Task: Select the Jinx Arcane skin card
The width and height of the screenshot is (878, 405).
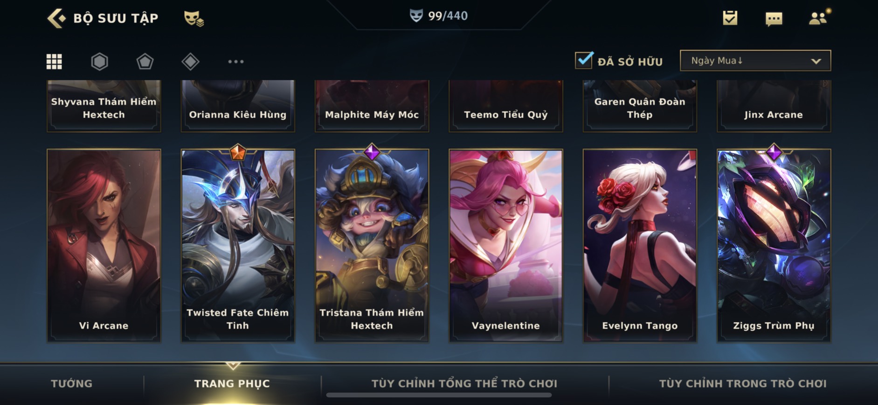Action: (x=774, y=106)
